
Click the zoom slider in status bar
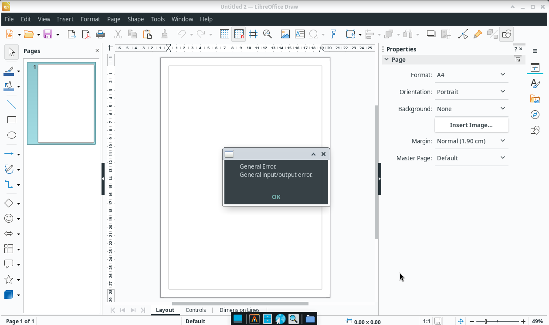(x=486, y=322)
